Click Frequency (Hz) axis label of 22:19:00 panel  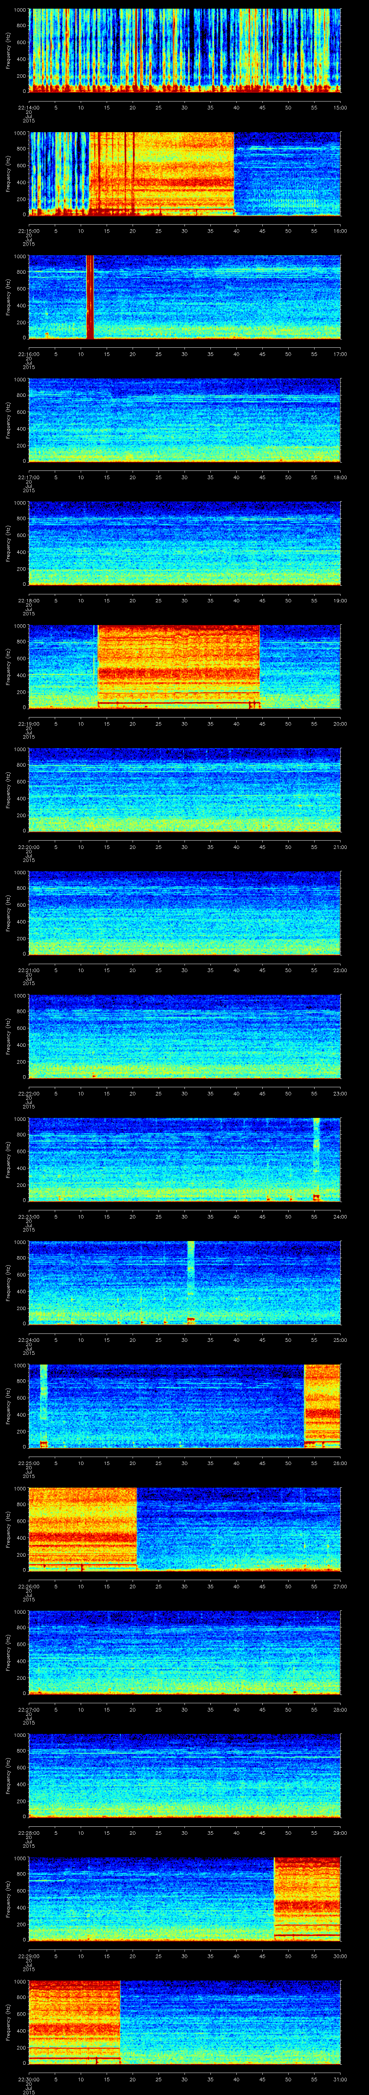tap(8, 667)
